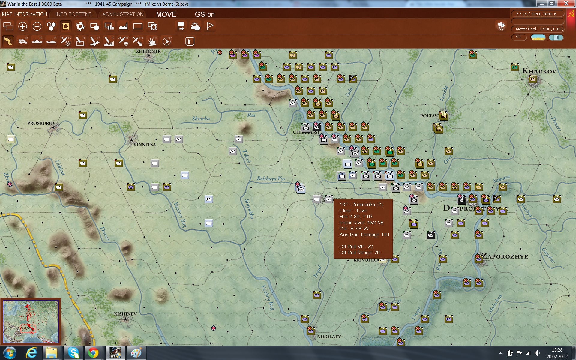
Task: Select the black unit counter near Cherkassy
Action: coord(317,127)
